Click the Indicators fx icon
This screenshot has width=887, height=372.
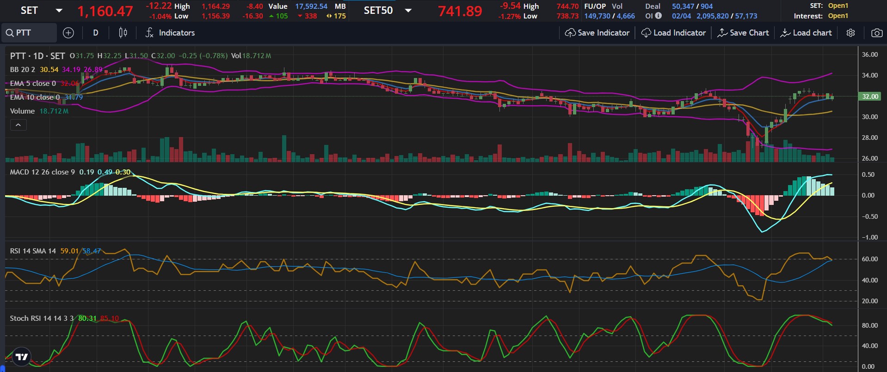[149, 33]
